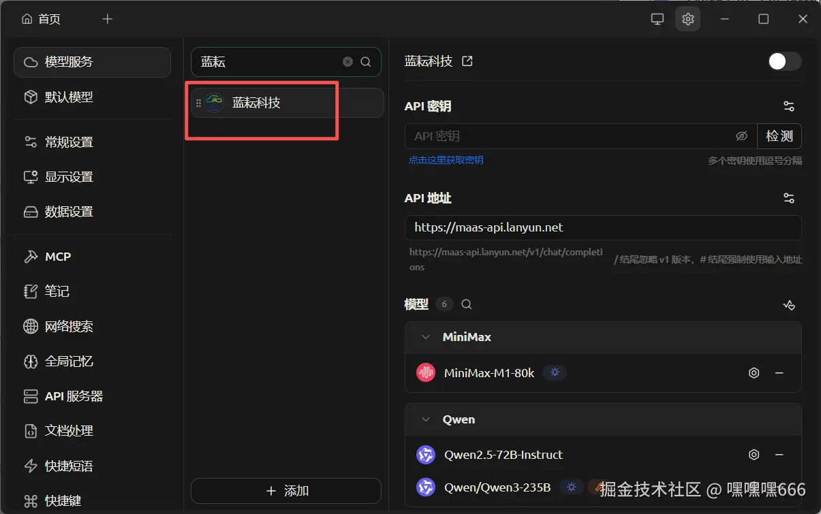This screenshot has height=514, width=821.
Task: Switch to the 首页 tab
Action: click(x=40, y=18)
